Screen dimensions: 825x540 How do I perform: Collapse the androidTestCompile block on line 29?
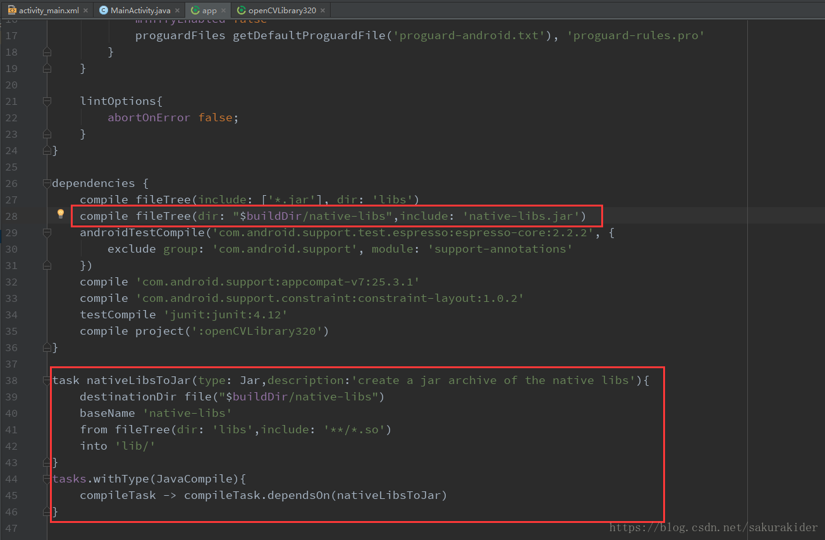click(47, 232)
